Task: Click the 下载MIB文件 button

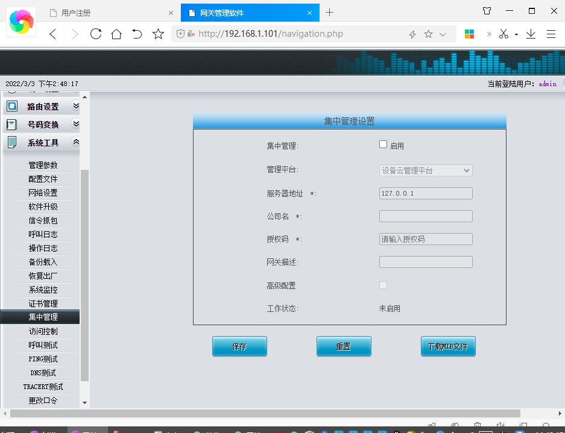Action: click(448, 346)
